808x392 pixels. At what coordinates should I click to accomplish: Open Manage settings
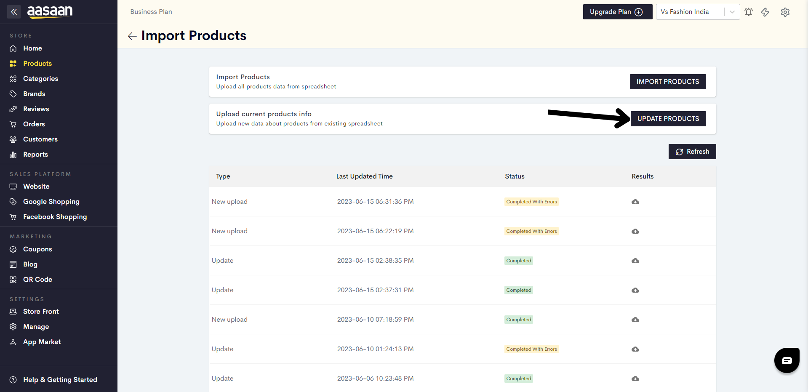tap(36, 327)
